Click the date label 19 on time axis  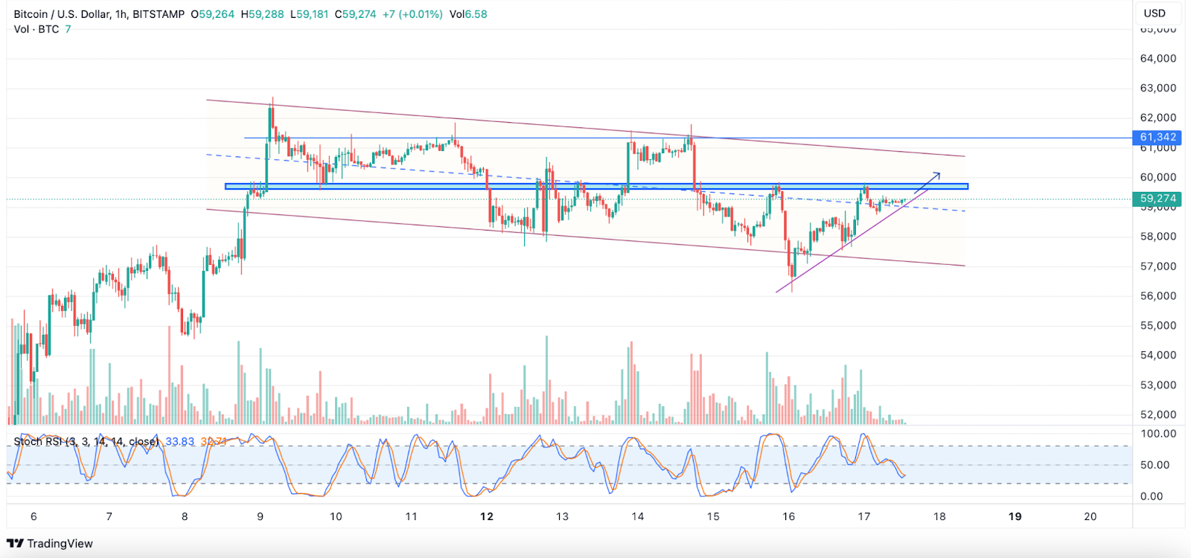1015,516
